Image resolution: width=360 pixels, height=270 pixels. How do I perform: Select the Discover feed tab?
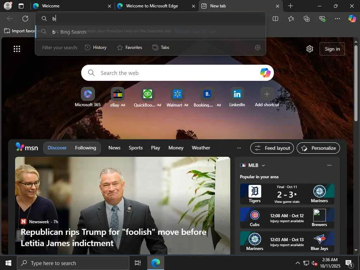(x=57, y=148)
